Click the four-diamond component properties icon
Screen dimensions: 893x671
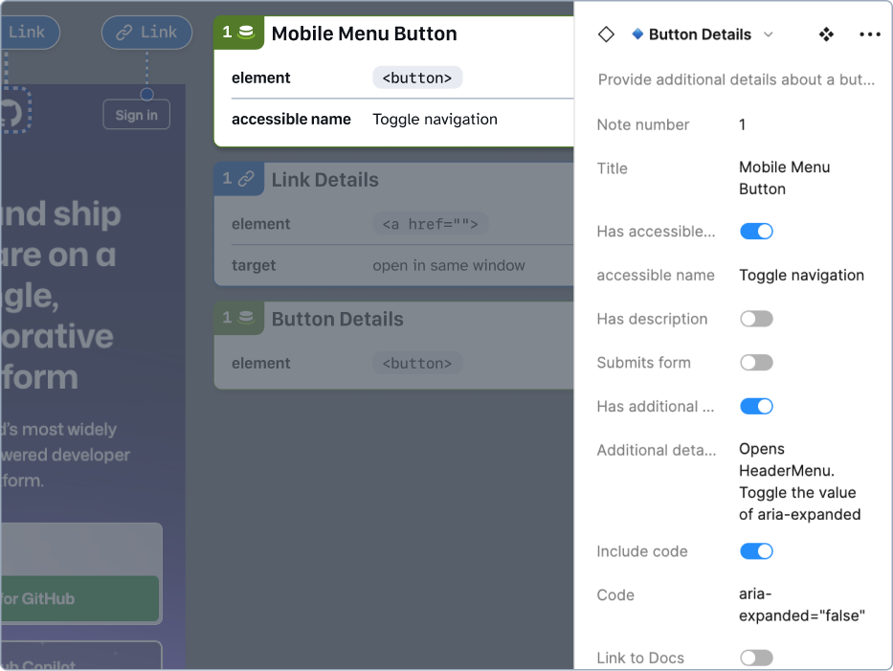[826, 34]
